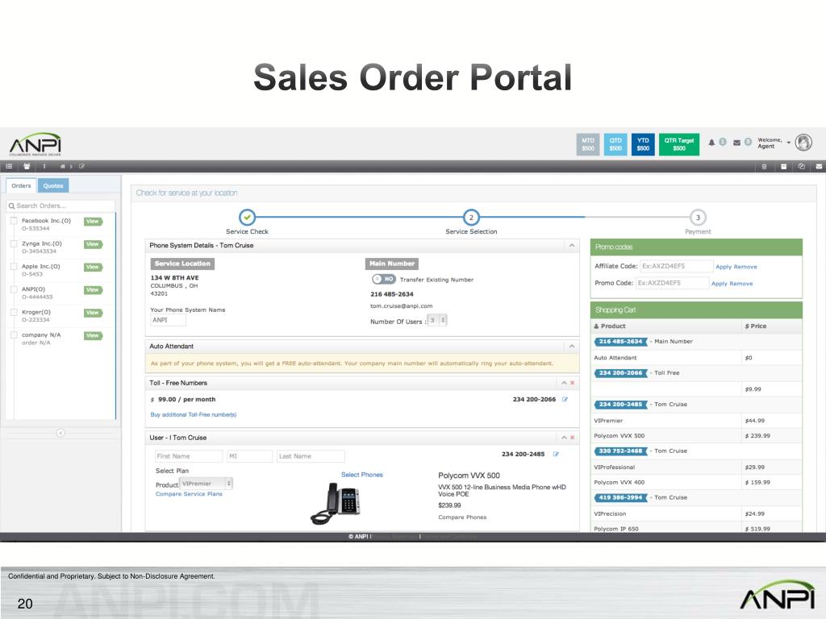Click the Select Phones link
The width and height of the screenshot is (826, 619).
pyautogui.click(x=362, y=475)
